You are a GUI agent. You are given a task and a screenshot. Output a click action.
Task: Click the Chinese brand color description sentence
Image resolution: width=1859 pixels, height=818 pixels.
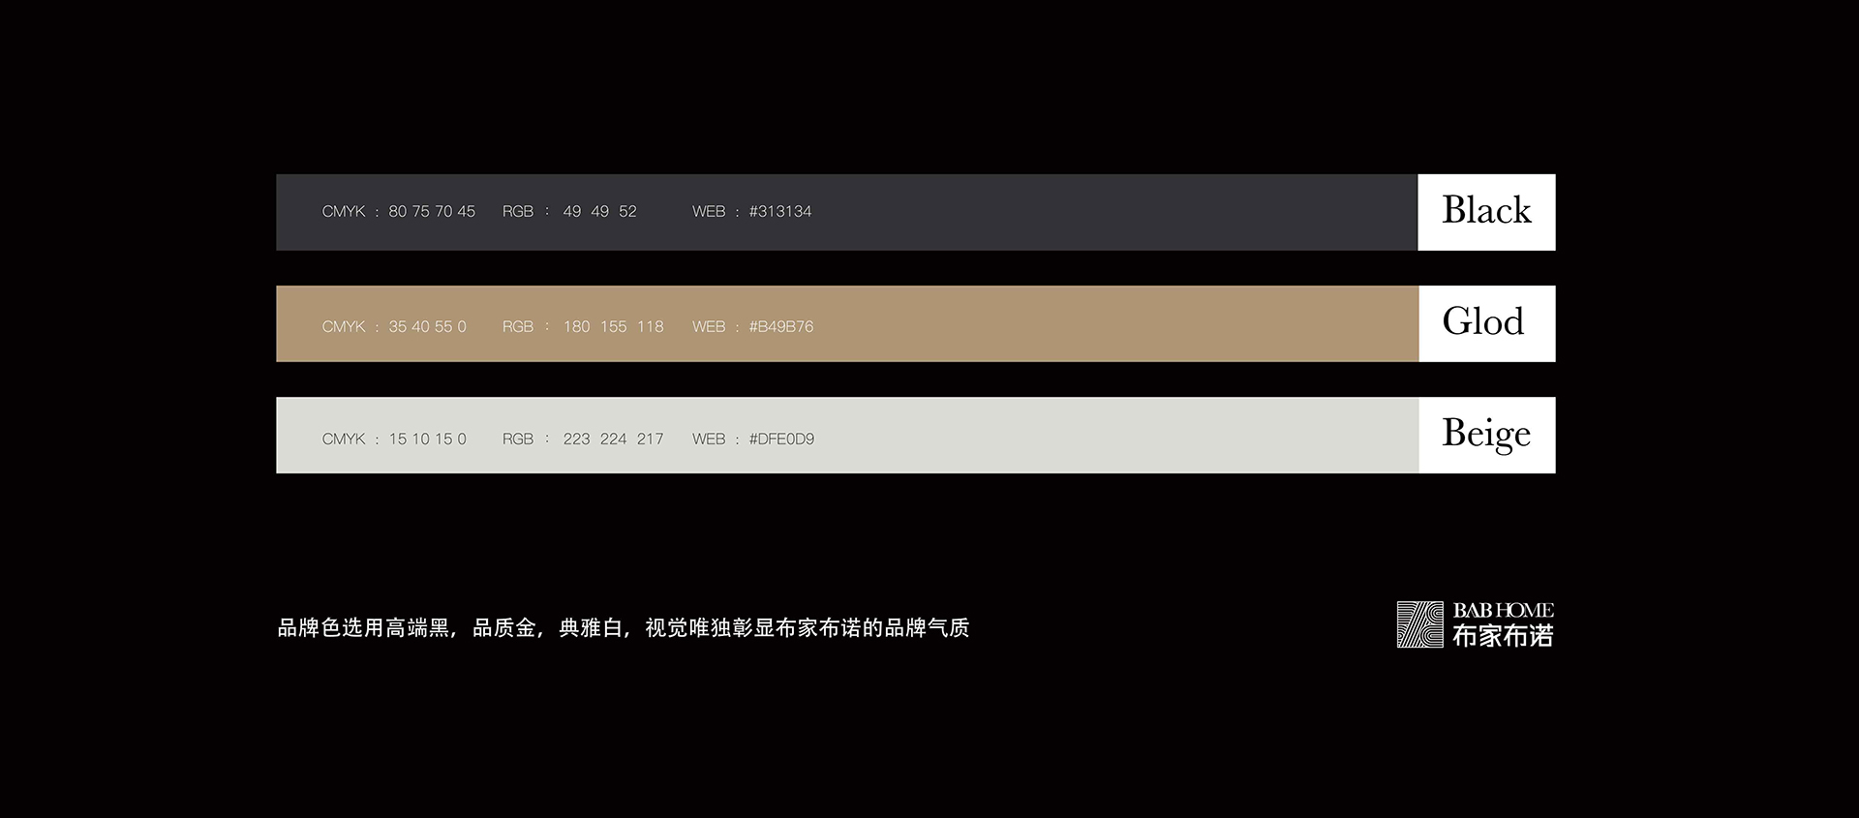point(624,628)
